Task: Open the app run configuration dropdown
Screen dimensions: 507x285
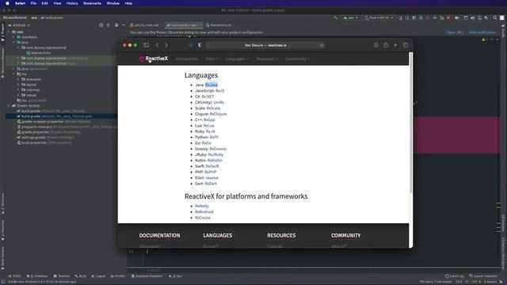Action: tap(351, 17)
